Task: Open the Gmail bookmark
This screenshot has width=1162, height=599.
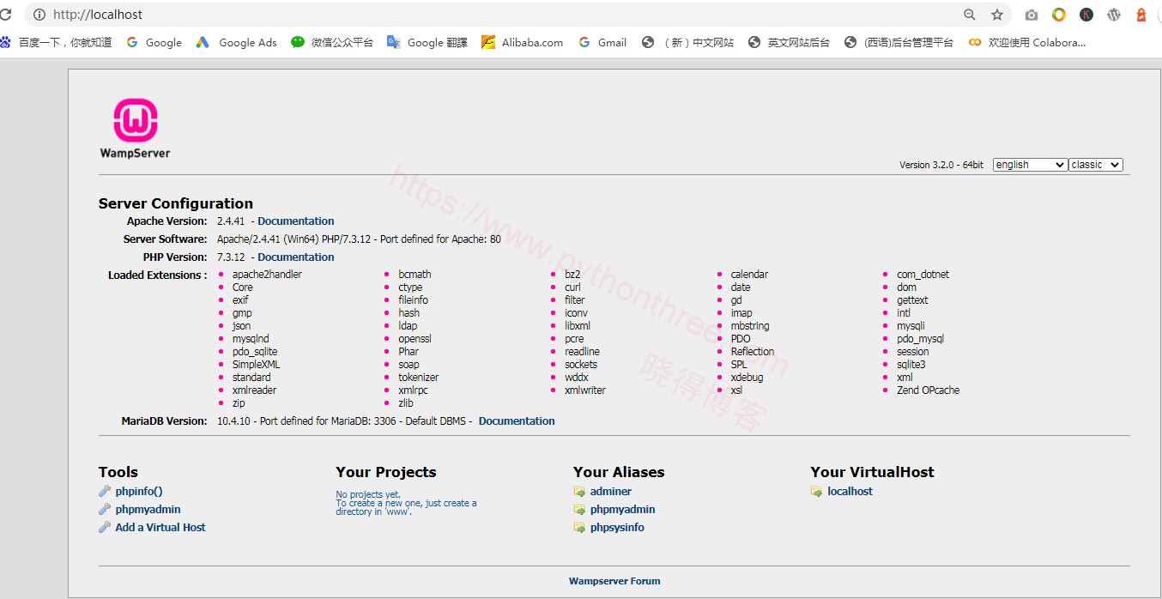Action: coord(602,42)
